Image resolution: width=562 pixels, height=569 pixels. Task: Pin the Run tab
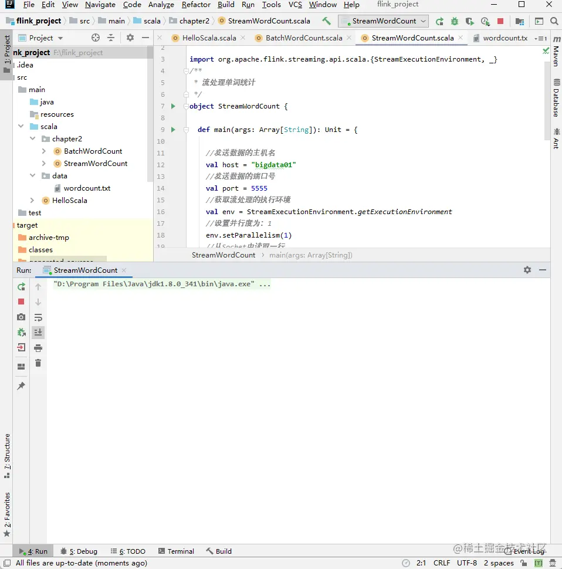[21, 386]
